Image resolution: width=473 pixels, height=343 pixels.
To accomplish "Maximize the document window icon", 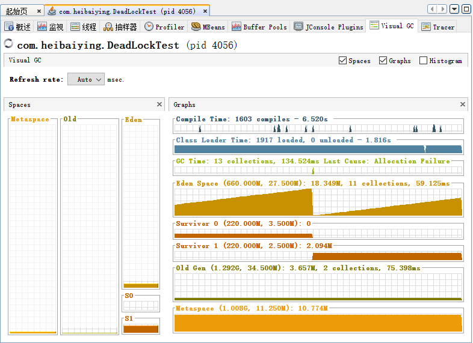I will click(x=466, y=9).
